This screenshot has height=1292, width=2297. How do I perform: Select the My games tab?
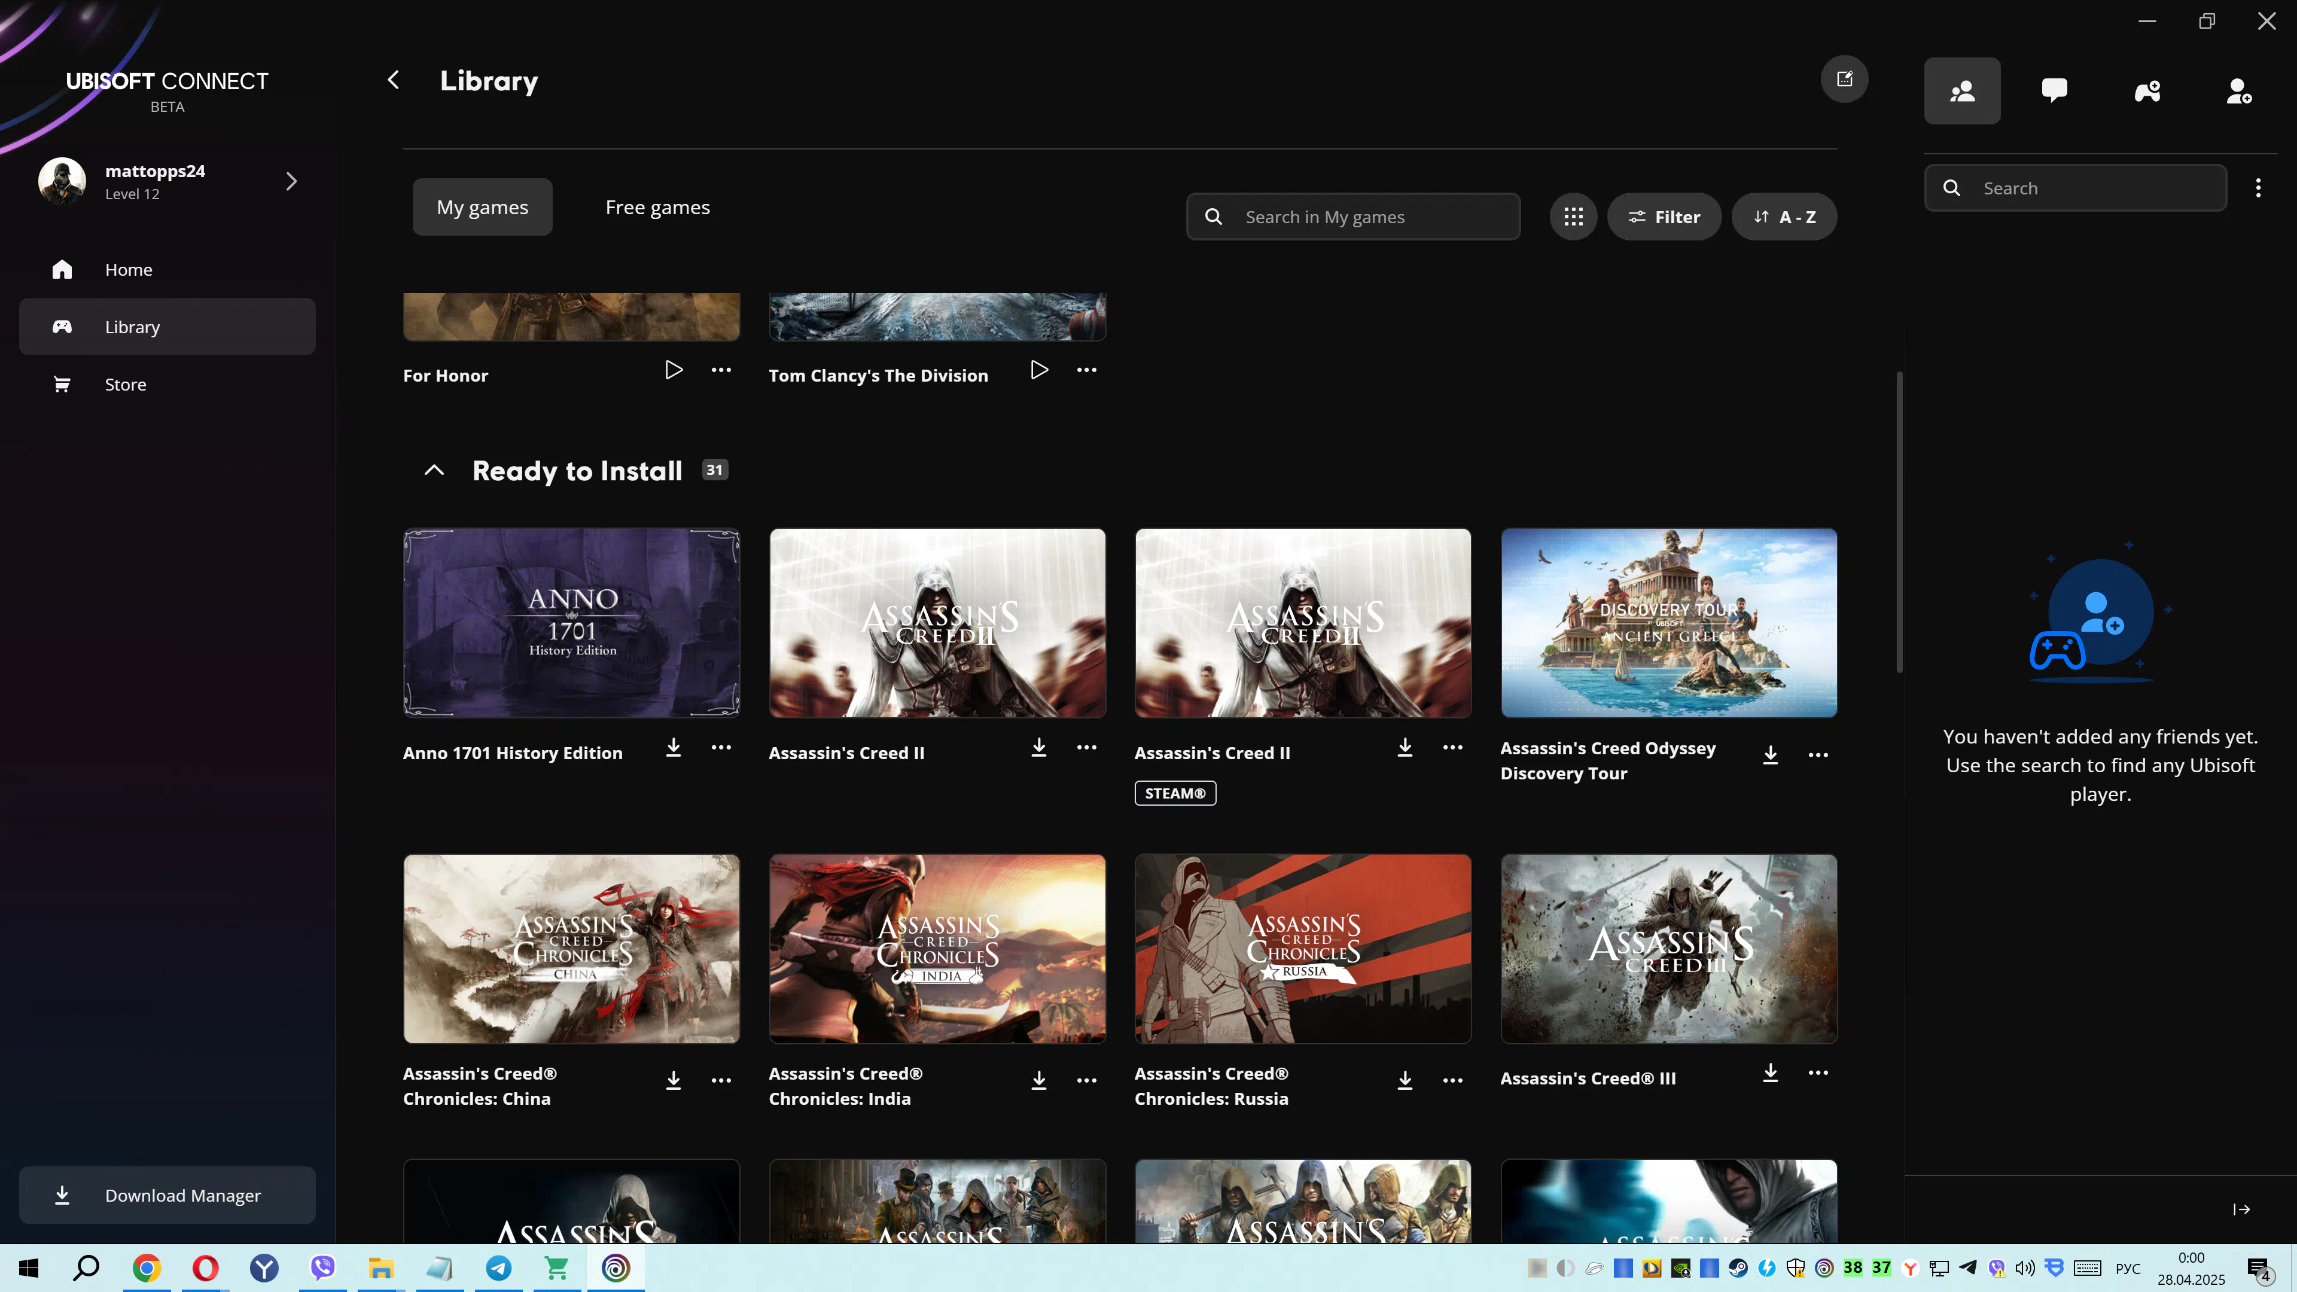[x=482, y=207]
